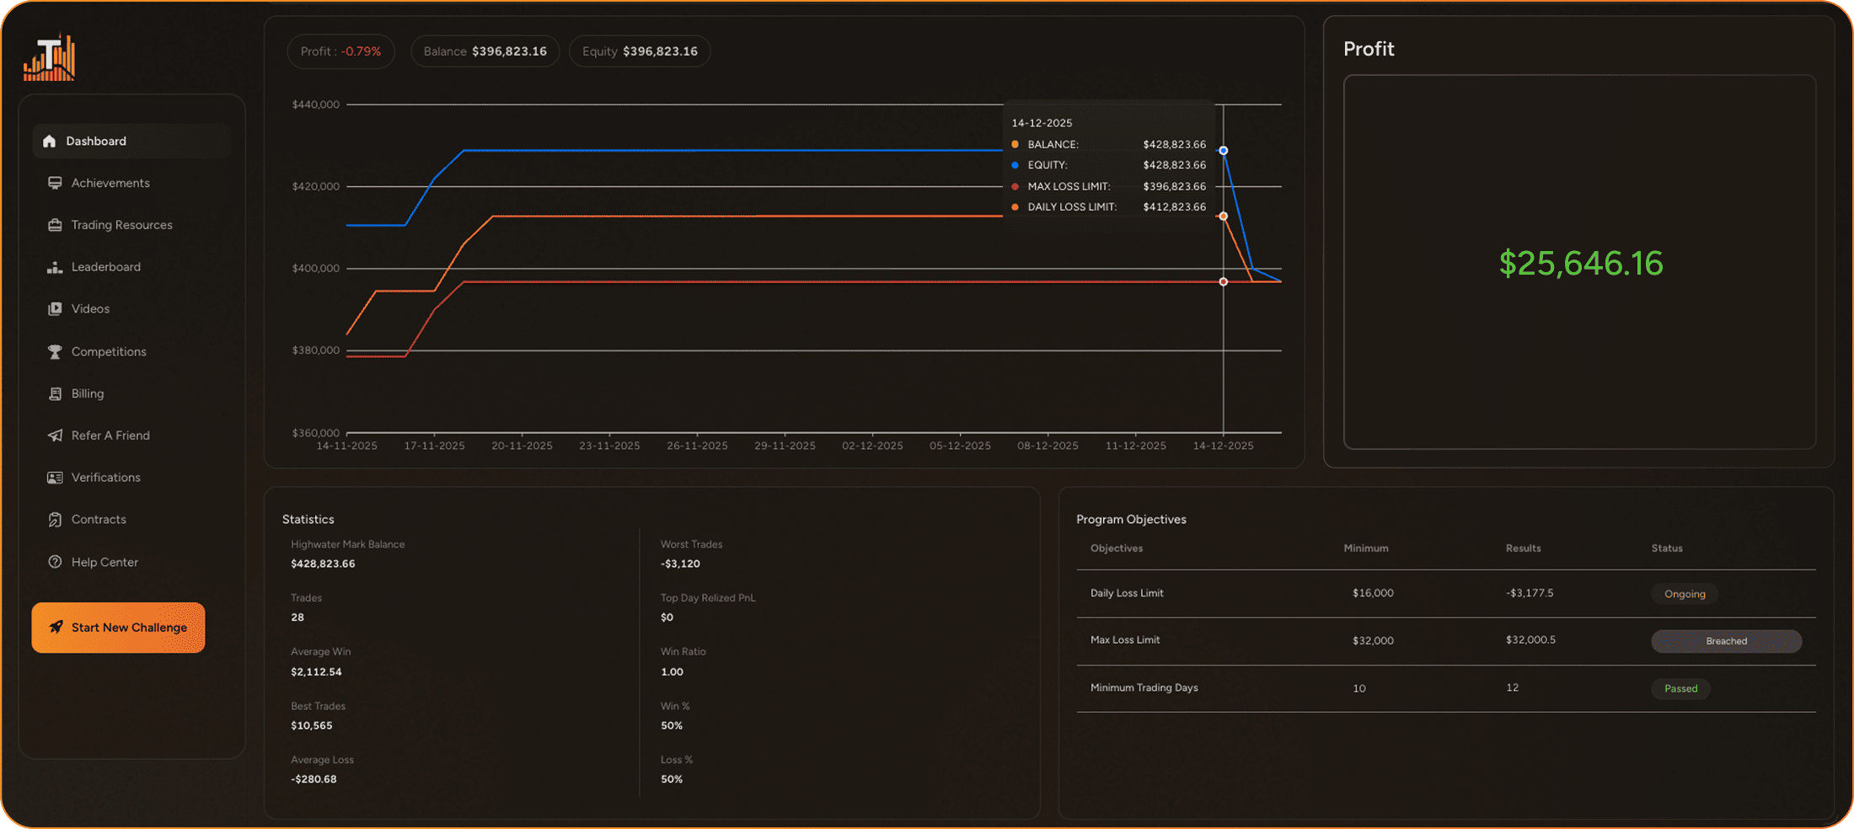
Task: Click the Ongoing status badge
Action: [1685, 594]
